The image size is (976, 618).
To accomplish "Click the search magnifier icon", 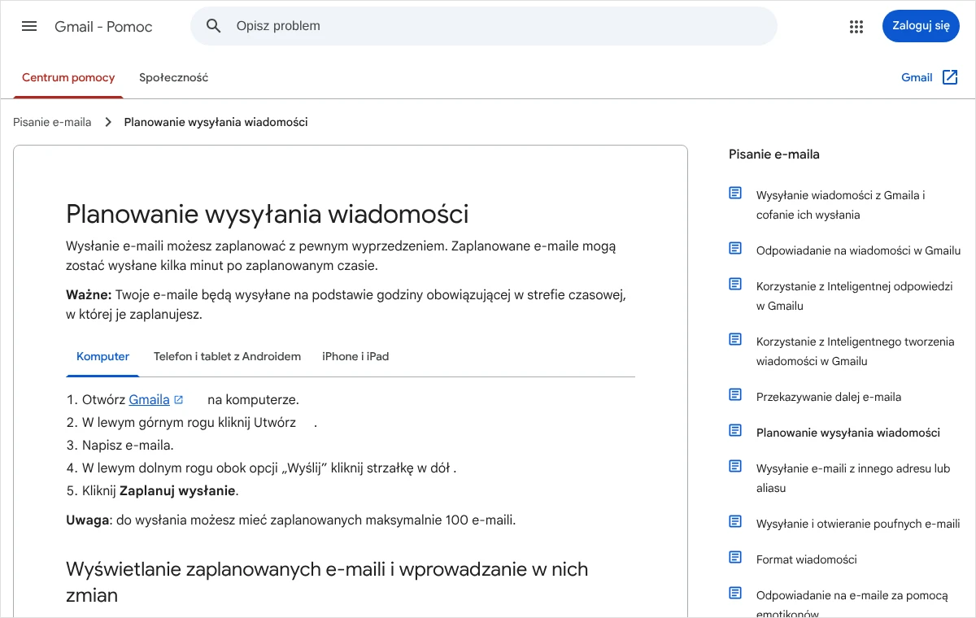I will pyautogui.click(x=214, y=26).
